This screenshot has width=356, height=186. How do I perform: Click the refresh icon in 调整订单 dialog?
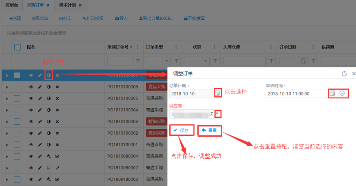coord(344,74)
